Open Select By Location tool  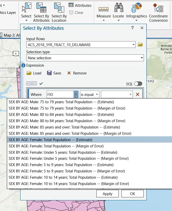[x=59, y=12]
